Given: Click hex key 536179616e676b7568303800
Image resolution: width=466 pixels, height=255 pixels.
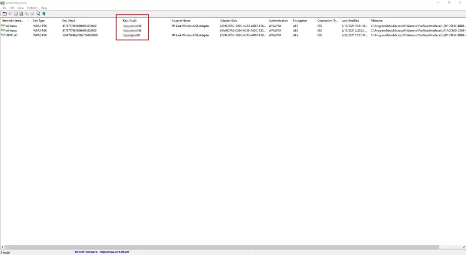Looking at the screenshot, I should coord(80,35).
